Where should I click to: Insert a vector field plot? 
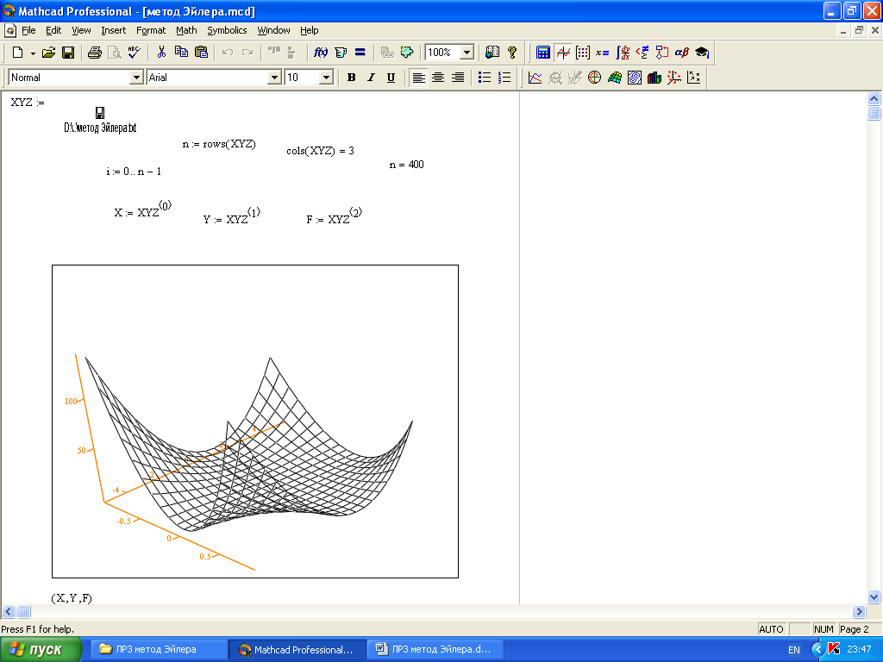tap(694, 78)
